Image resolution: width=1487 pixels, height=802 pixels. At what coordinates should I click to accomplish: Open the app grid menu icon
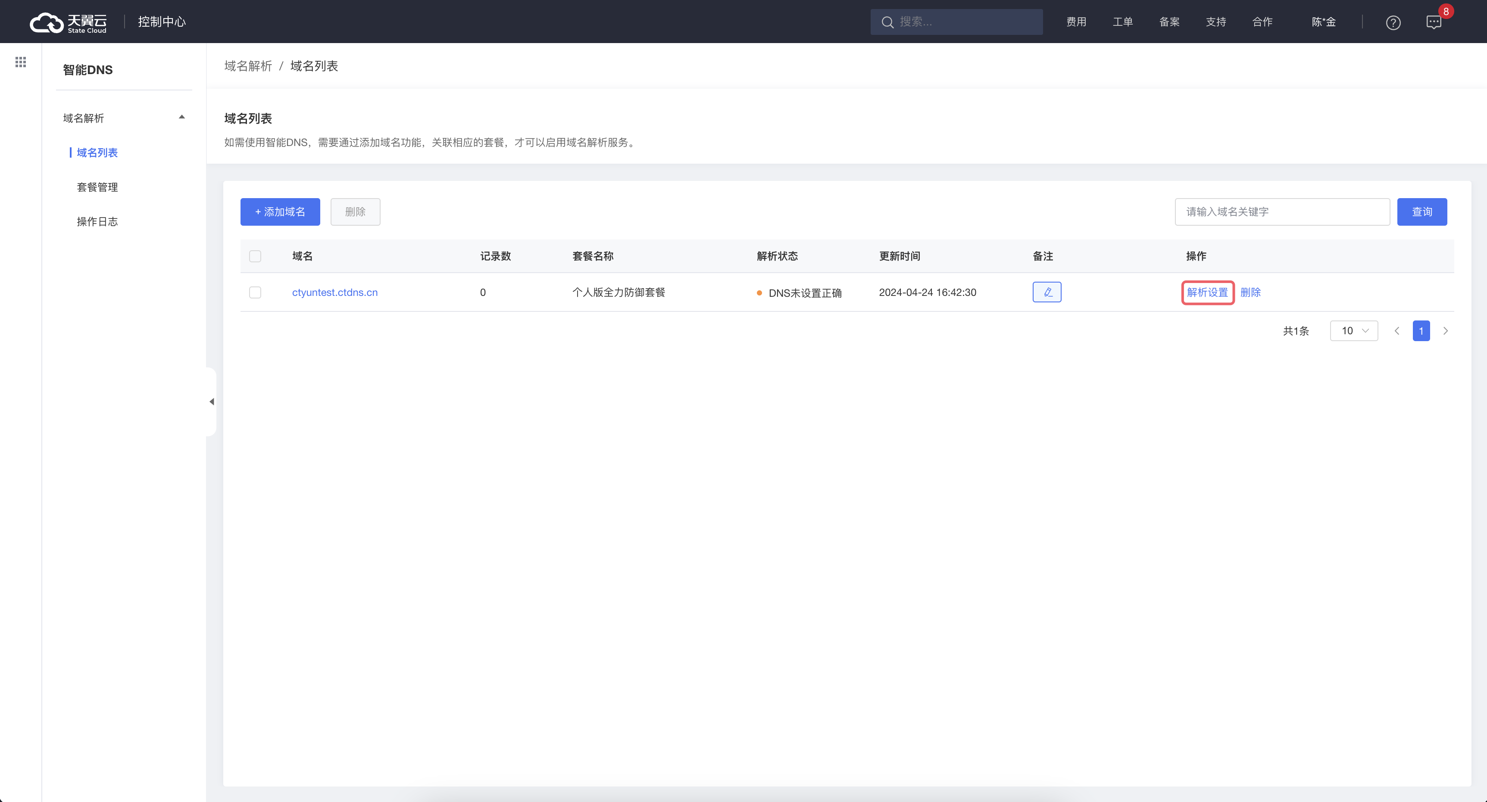pos(21,62)
